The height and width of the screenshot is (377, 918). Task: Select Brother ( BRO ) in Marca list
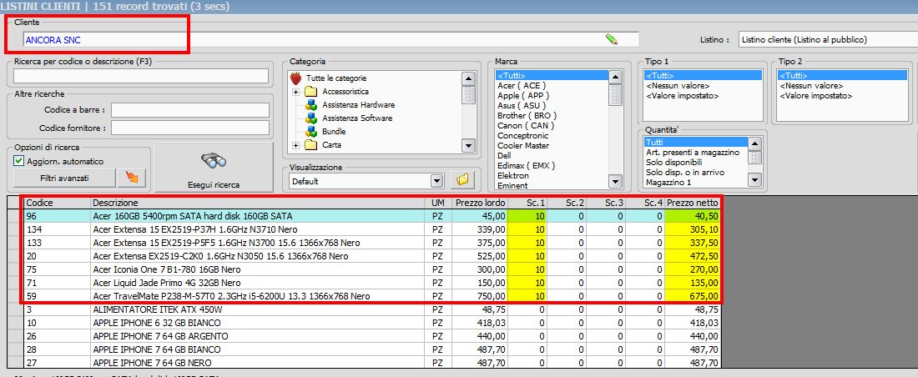coord(527,115)
